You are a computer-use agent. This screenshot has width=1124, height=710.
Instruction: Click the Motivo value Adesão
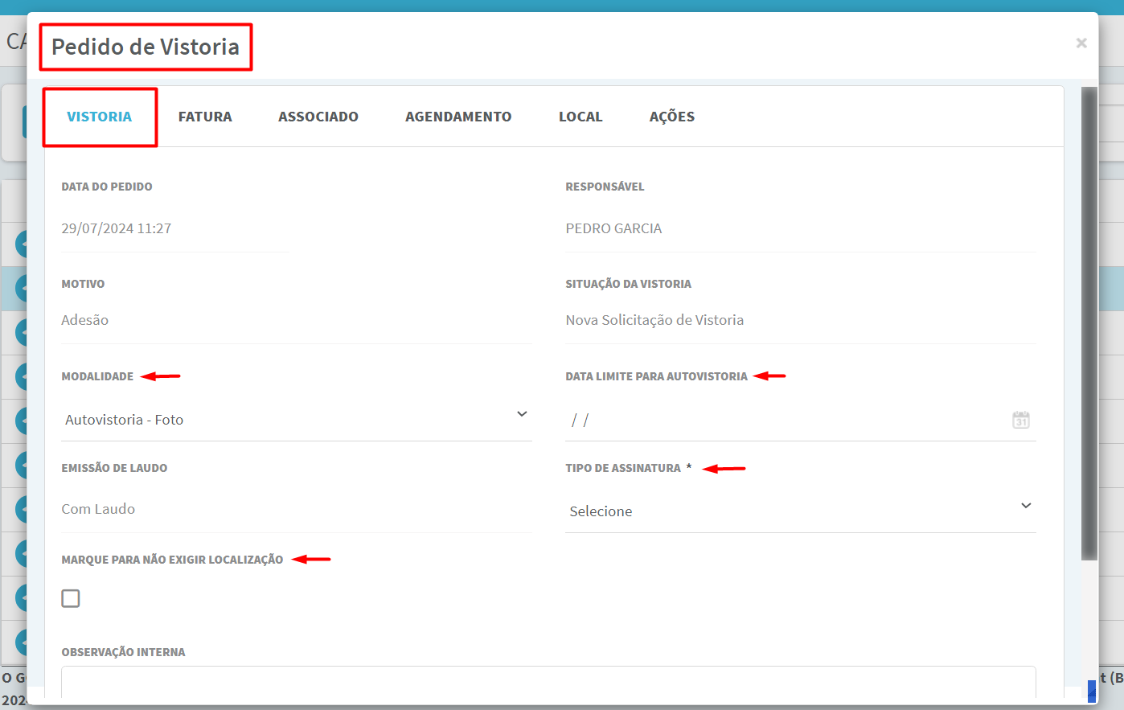click(x=85, y=320)
